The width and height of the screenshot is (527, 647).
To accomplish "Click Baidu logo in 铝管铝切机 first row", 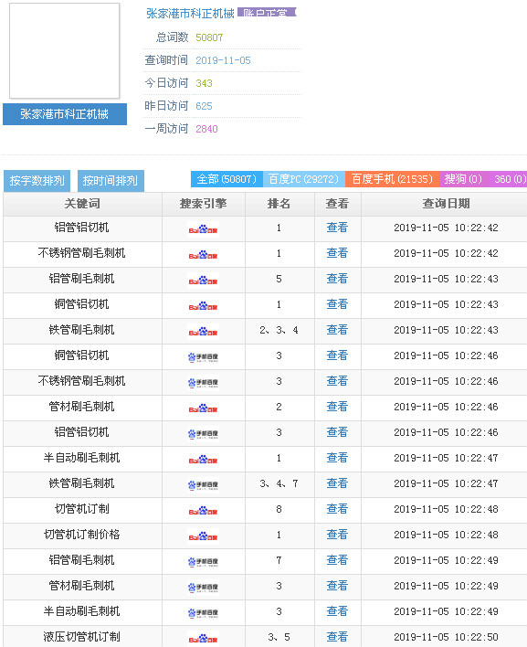I will [203, 229].
